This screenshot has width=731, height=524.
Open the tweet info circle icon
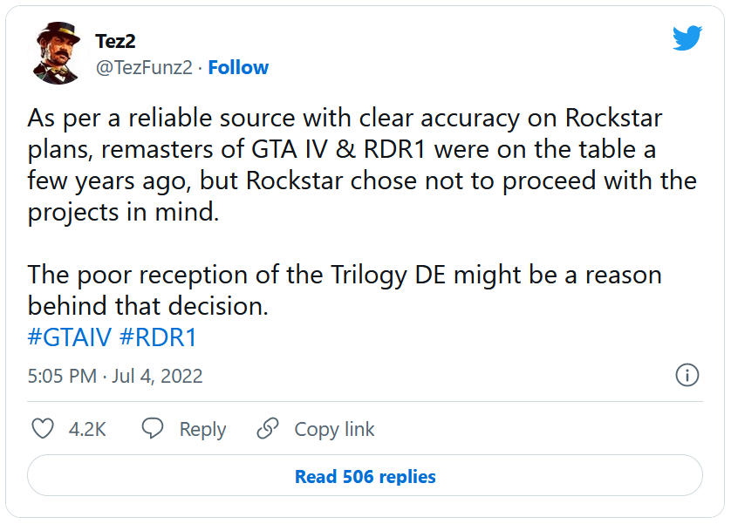click(x=687, y=376)
